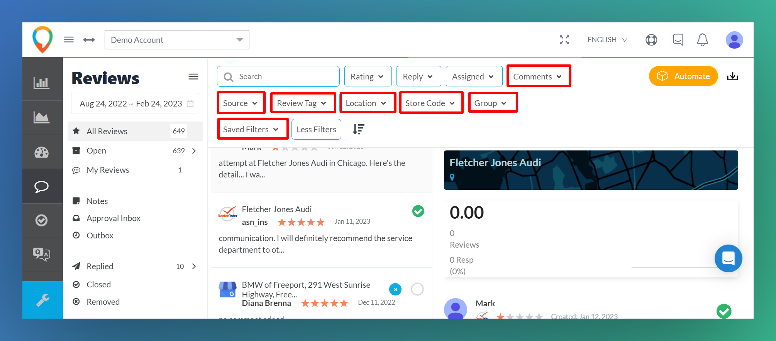Enter fullscreen mode icon

(x=564, y=40)
